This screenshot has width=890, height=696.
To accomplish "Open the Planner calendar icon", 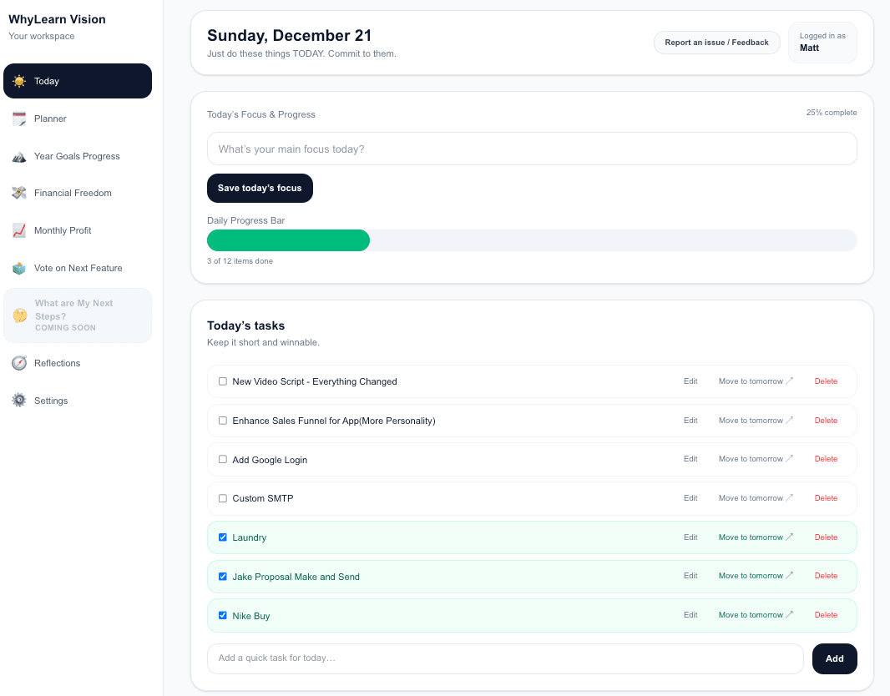I will [18, 118].
